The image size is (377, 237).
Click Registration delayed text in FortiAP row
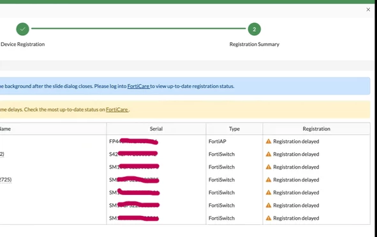point(296,141)
